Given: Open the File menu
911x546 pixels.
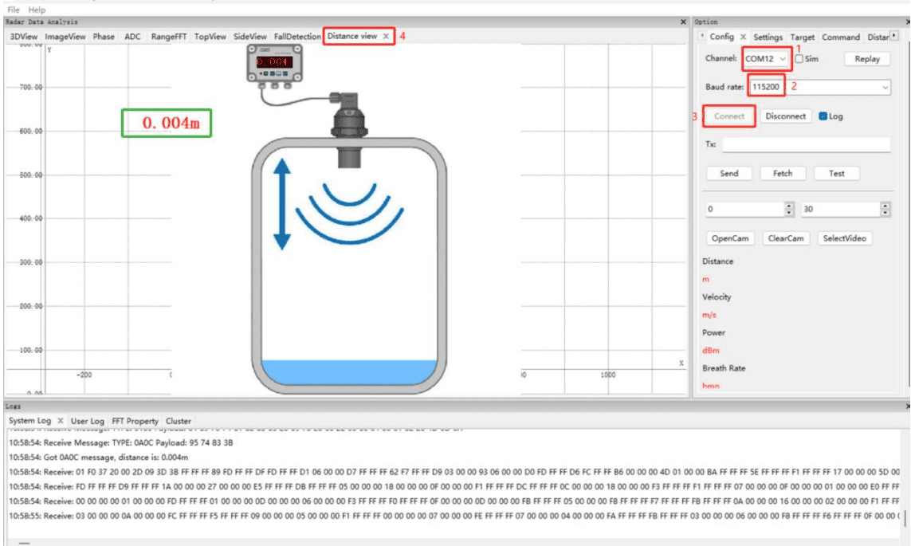Looking at the screenshot, I should pyautogui.click(x=14, y=10).
